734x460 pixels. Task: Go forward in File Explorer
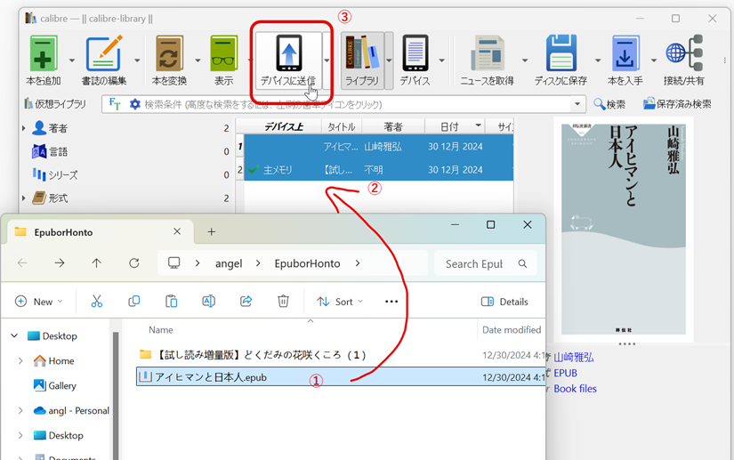[x=60, y=263]
